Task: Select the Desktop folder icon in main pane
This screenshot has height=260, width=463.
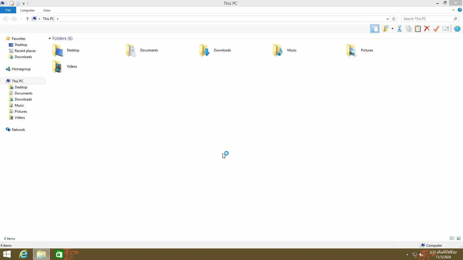Action: point(58,50)
